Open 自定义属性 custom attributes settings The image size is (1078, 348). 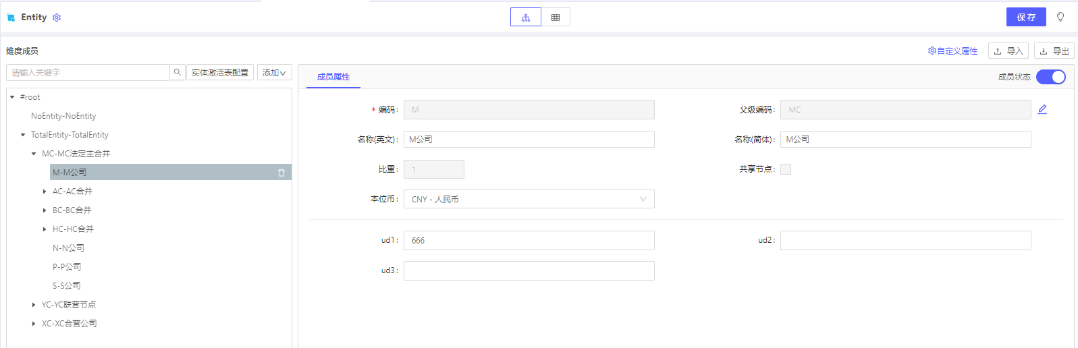pyautogui.click(x=952, y=51)
